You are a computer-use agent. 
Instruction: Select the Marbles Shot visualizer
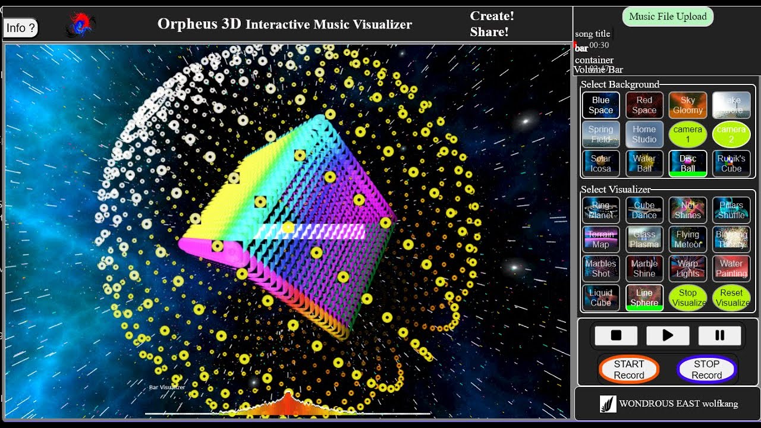[x=600, y=268]
